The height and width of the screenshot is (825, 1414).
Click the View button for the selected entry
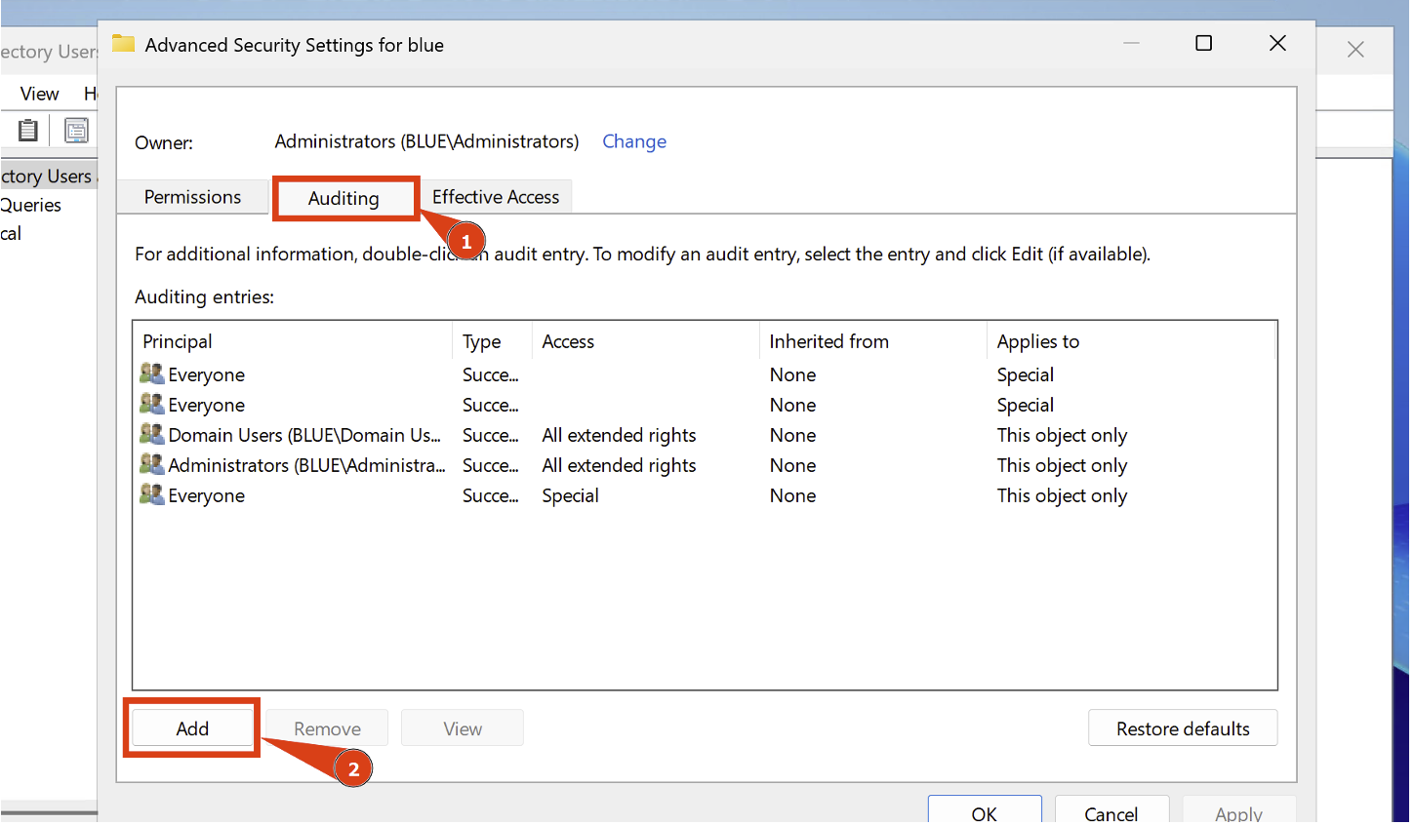(x=462, y=727)
